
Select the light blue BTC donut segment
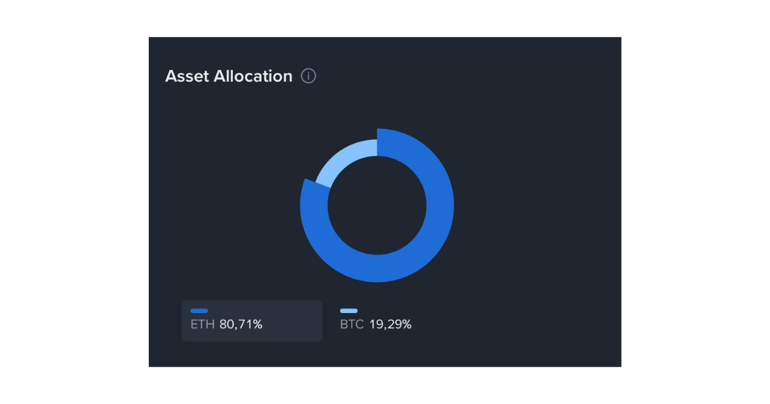(341, 160)
